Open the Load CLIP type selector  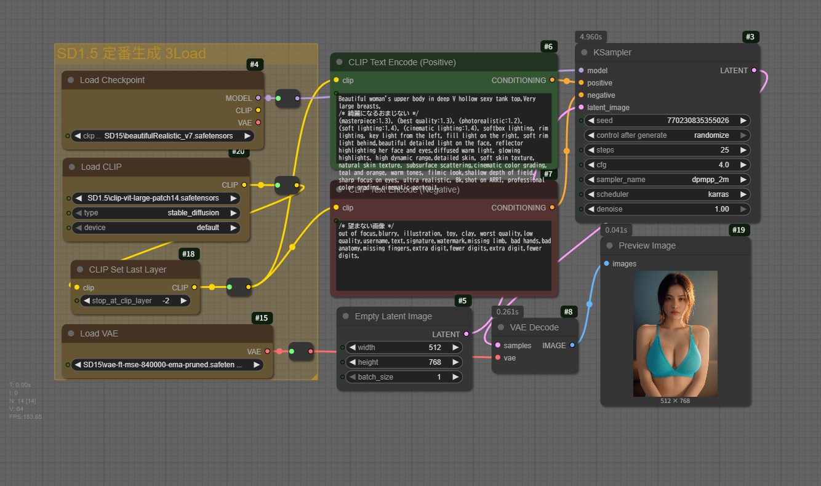(x=155, y=213)
